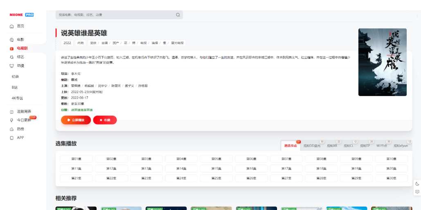Open 首页 home icon in sidebar

(x=11, y=26)
